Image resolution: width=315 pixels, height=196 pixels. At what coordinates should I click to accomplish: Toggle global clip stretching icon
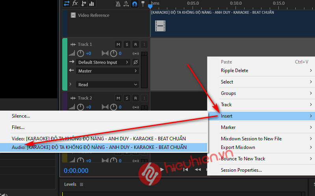tap(126, 4)
